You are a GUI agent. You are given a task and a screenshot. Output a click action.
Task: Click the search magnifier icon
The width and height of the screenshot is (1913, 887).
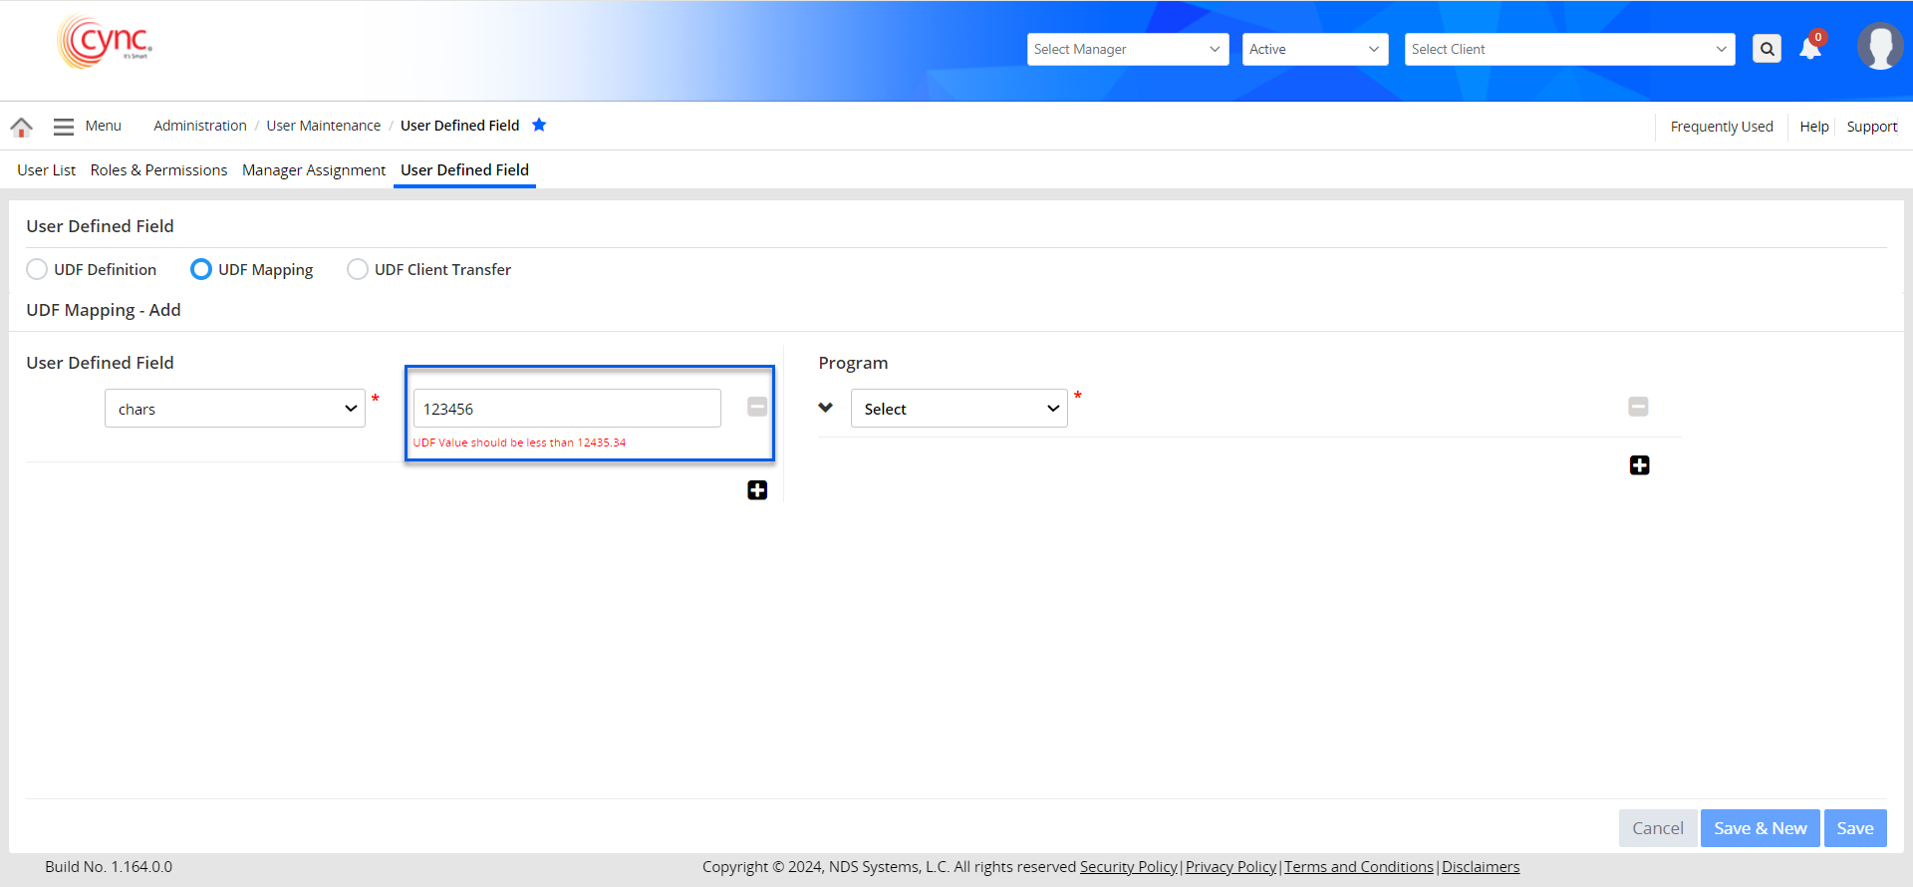tap(1767, 49)
